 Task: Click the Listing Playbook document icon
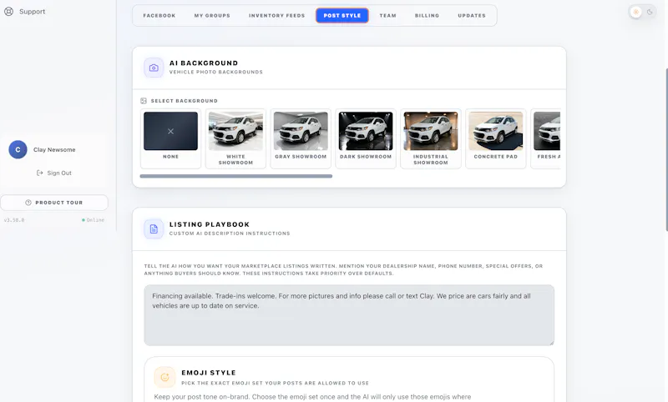tap(154, 229)
